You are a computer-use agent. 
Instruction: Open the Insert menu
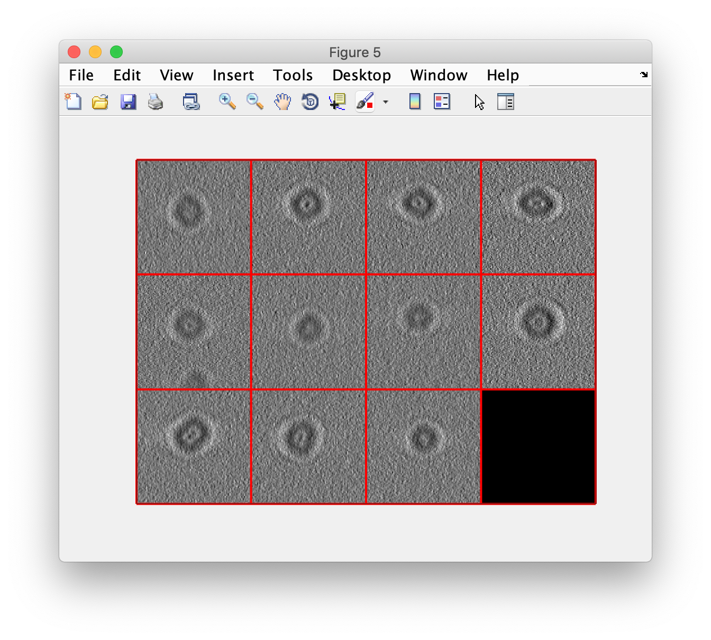[233, 75]
